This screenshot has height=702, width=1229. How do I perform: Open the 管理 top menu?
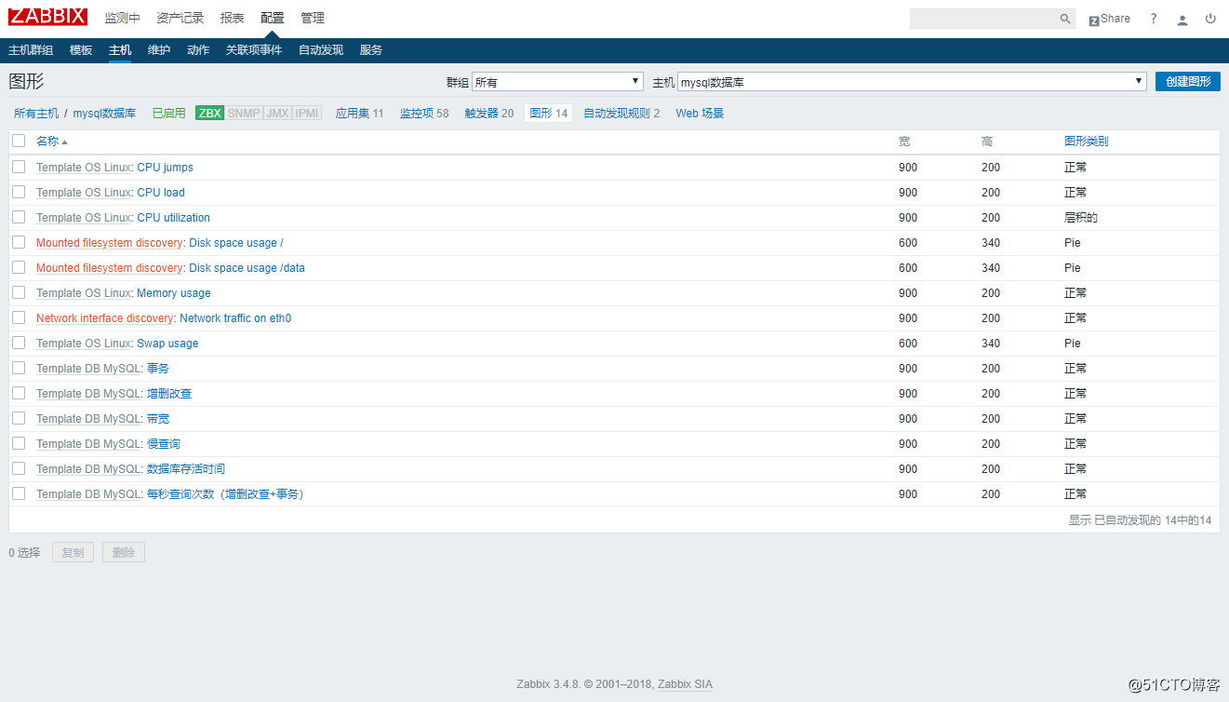click(313, 19)
